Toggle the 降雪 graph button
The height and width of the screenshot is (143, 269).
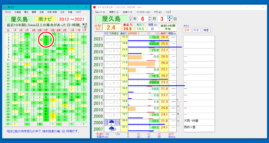[x=196, y=30]
